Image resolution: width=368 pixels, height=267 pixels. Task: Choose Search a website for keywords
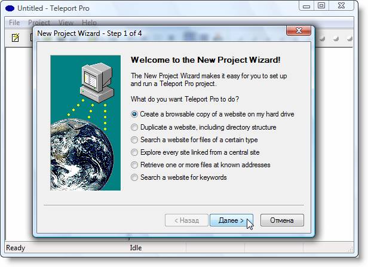click(179, 177)
